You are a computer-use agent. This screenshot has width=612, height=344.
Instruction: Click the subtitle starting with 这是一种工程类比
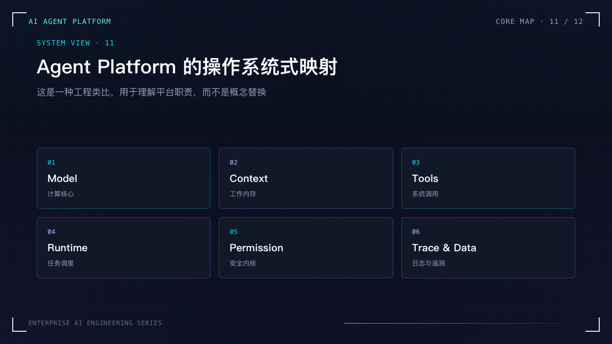[151, 92]
